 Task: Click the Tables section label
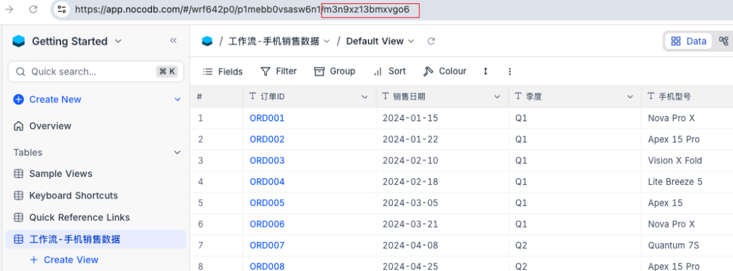(x=28, y=152)
